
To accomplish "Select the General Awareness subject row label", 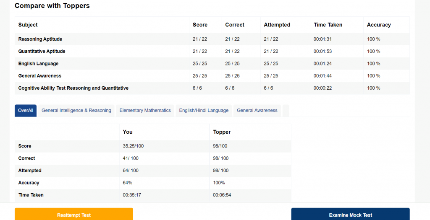I will 40,76.
